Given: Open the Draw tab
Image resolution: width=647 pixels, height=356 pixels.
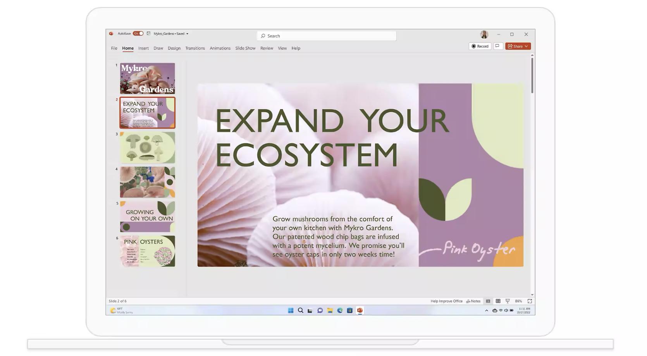Looking at the screenshot, I should pyautogui.click(x=158, y=48).
